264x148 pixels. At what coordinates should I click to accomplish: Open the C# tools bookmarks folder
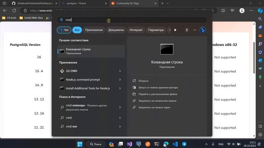(x=9, y=18)
